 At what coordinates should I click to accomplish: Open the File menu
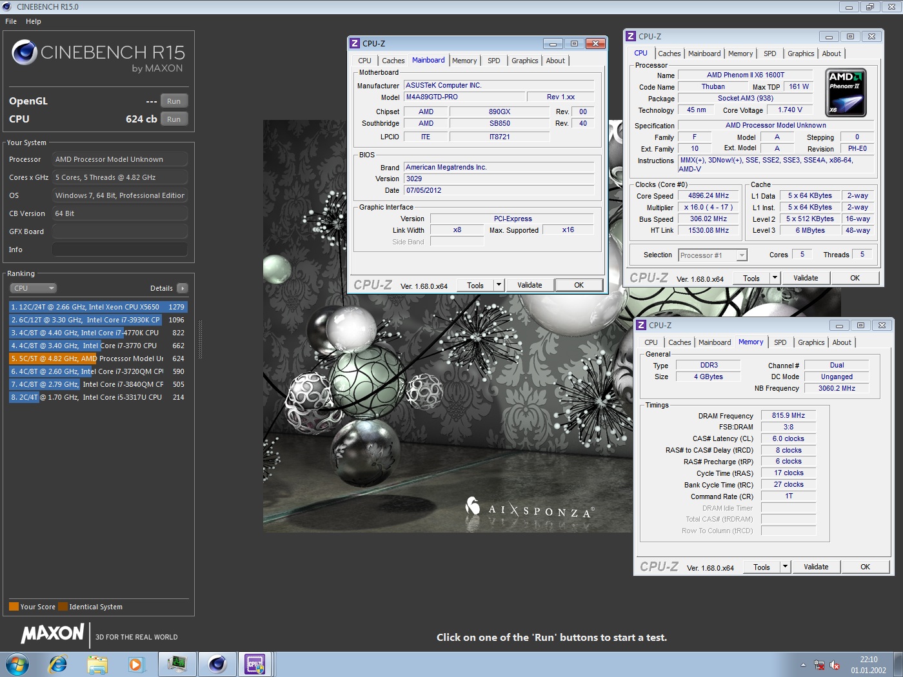tap(11, 21)
